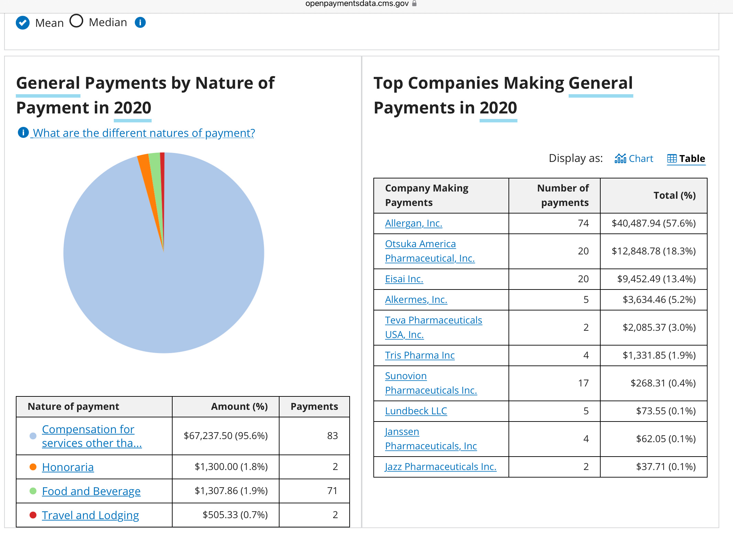Click the $12,848.78 (18.3%) cell
This screenshot has height=536, width=733.
click(x=654, y=251)
